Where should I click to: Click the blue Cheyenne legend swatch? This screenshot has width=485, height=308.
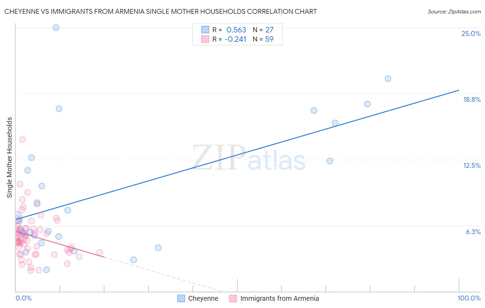pos(181,298)
